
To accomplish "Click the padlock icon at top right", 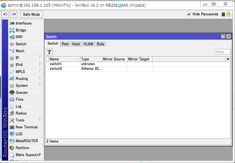I will [x=228, y=14].
